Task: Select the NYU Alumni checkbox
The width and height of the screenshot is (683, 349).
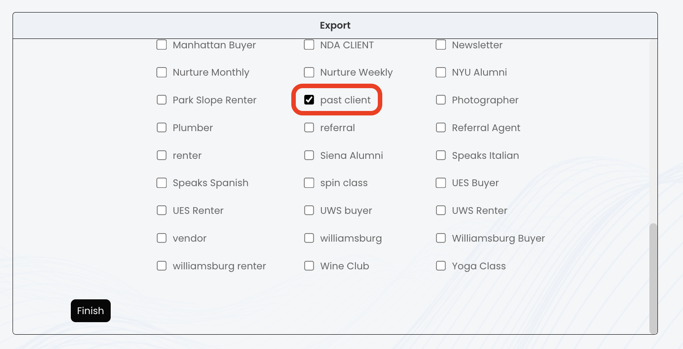Action: [x=441, y=72]
